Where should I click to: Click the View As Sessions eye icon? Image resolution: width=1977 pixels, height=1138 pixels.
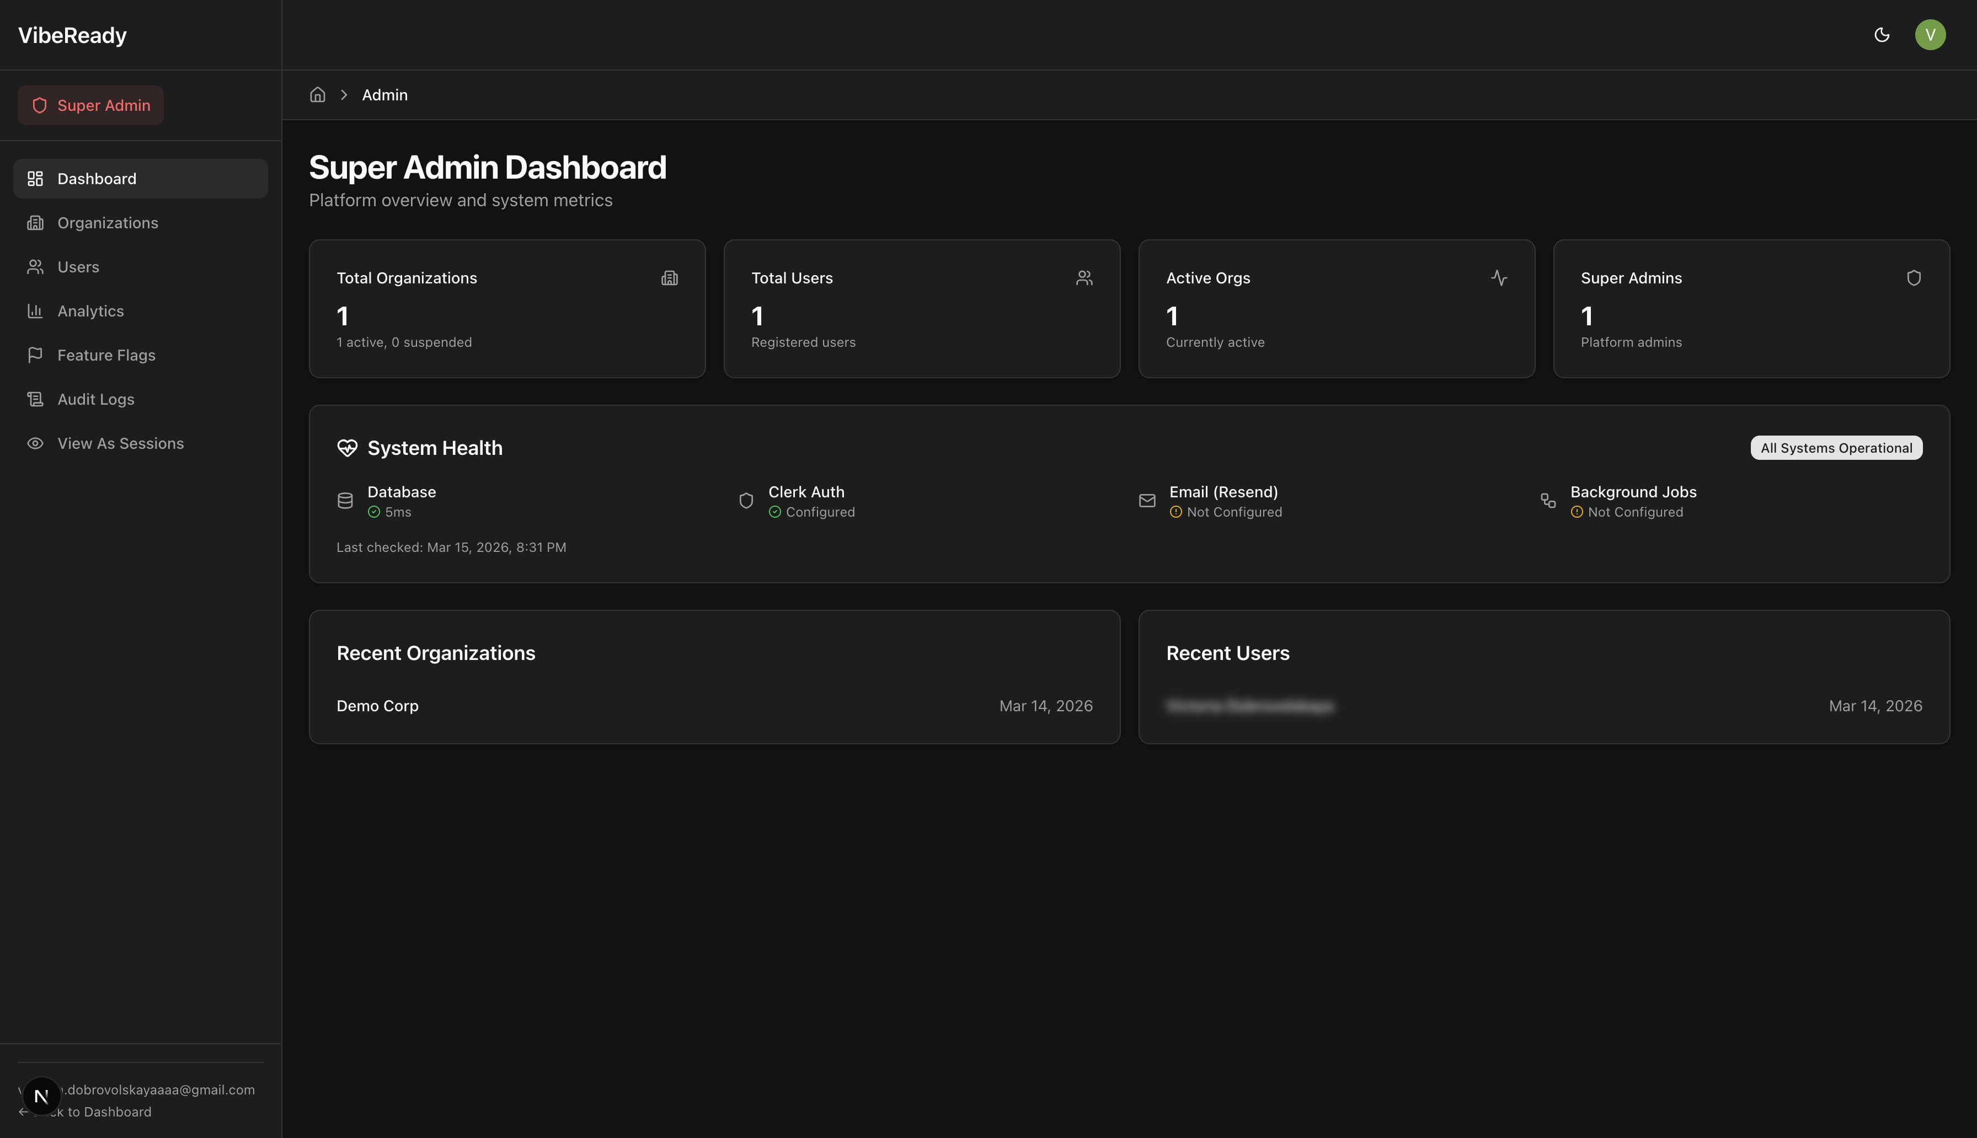[35, 443]
